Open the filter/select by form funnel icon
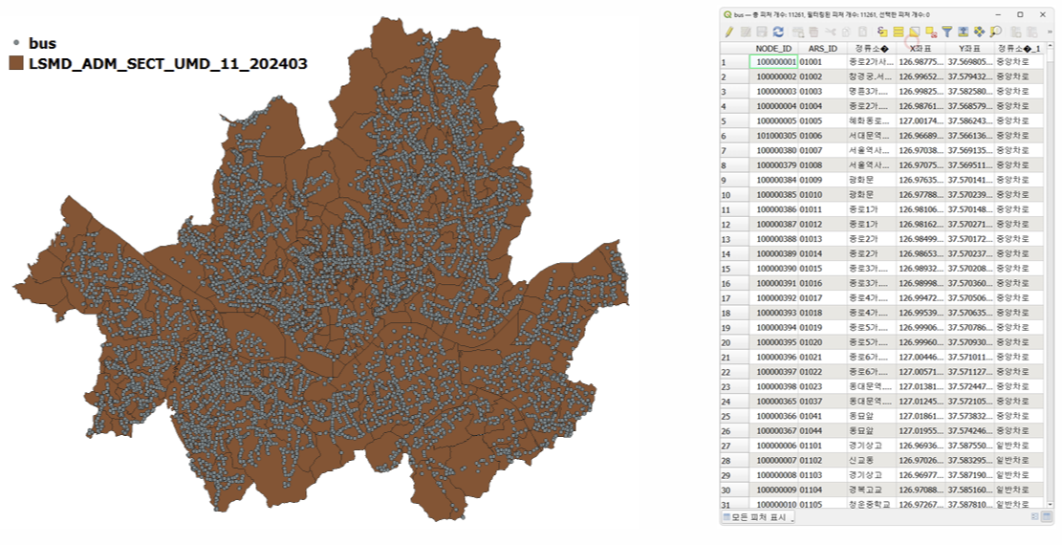Viewport: 1062px width, 545px height. pos(947,32)
